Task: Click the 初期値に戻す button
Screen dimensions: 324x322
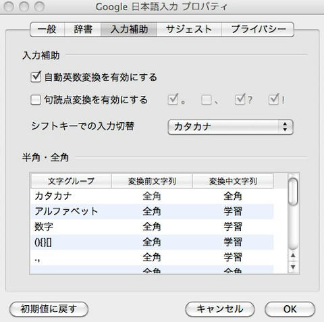Action: point(49,309)
